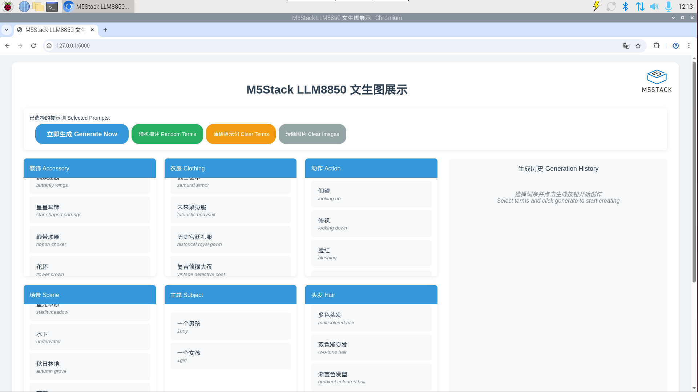Click the Random Terms button
This screenshot has width=698, height=392.
(167, 134)
